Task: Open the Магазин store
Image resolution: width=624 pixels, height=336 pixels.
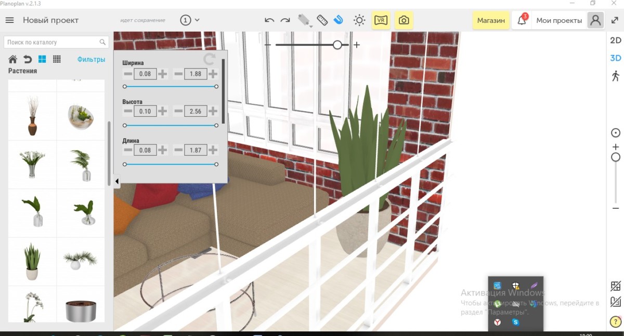Action: [491, 20]
